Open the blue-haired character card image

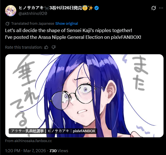pos(84,96)
